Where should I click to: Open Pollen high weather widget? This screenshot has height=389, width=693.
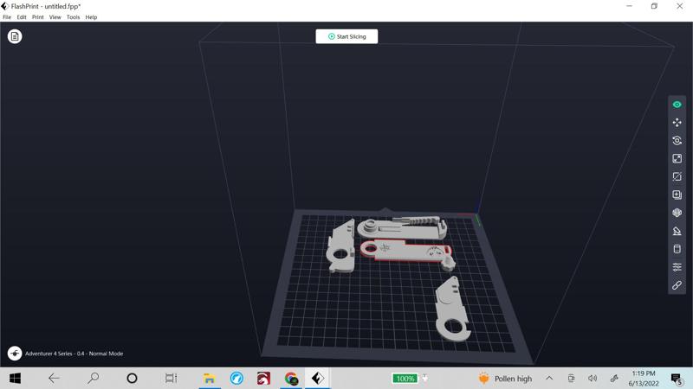505,379
